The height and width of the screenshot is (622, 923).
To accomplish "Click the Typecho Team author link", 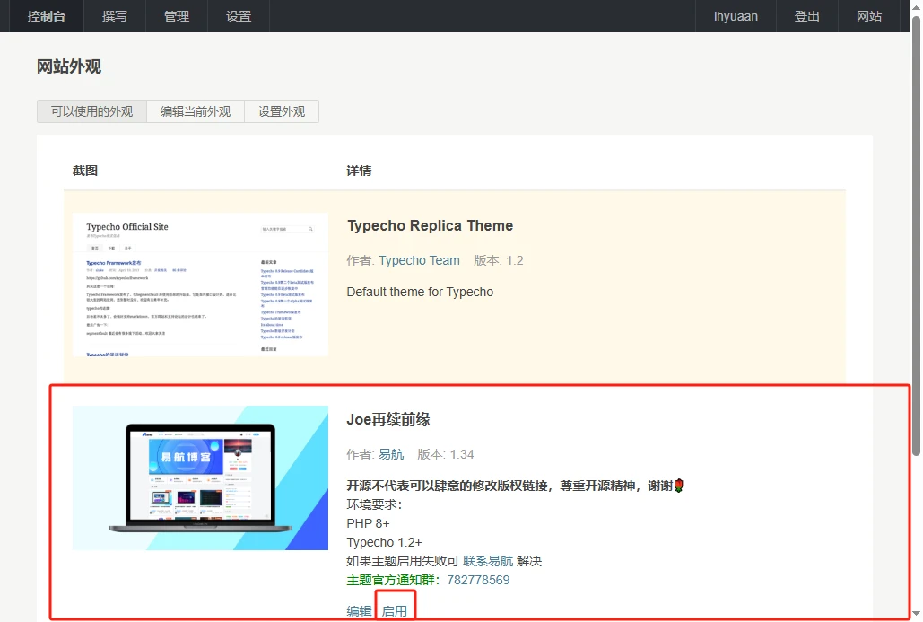I will click(x=419, y=260).
